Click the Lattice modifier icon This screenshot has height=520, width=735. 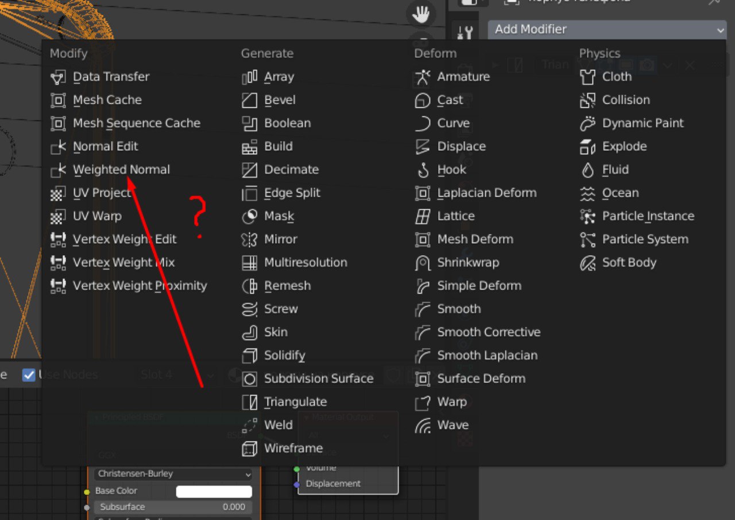pos(423,216)
